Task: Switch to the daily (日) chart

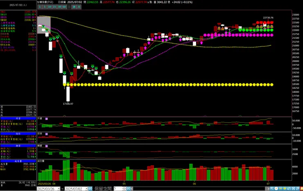Action: point(69,7)
